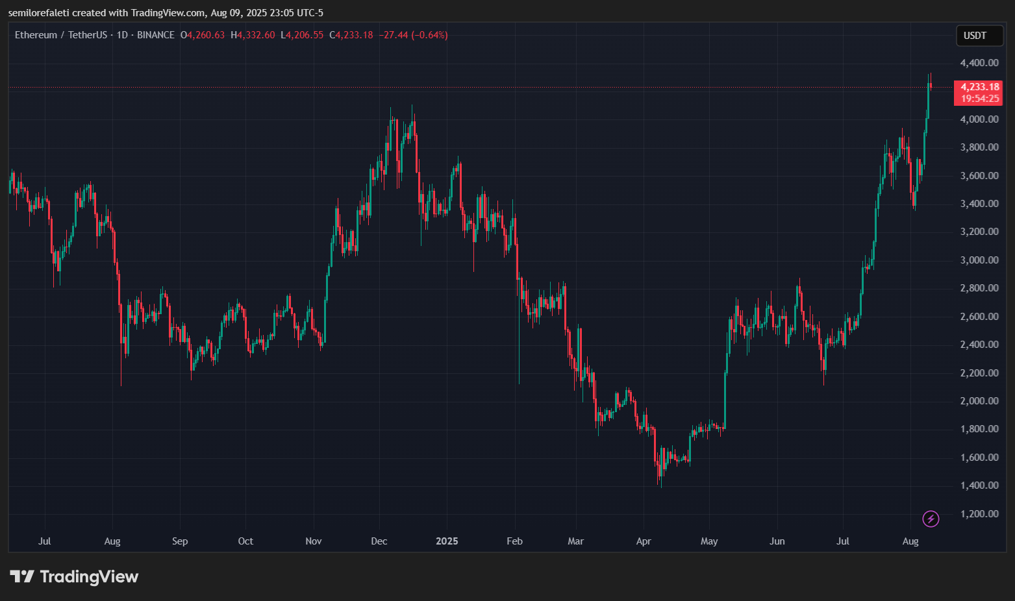Open the USDT currency selector

979,36
